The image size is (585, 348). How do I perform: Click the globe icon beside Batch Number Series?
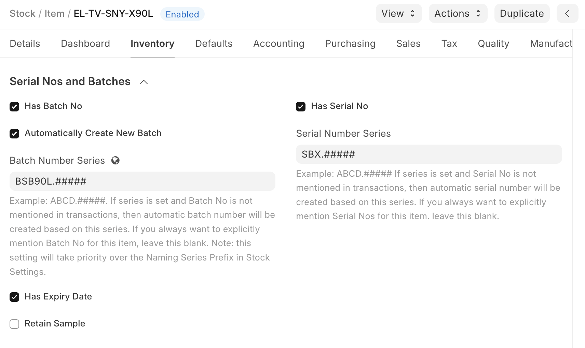[115, 160]
